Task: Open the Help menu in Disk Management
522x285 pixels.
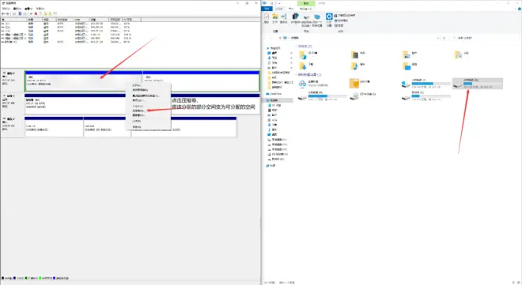Action: tap(40, 9)
